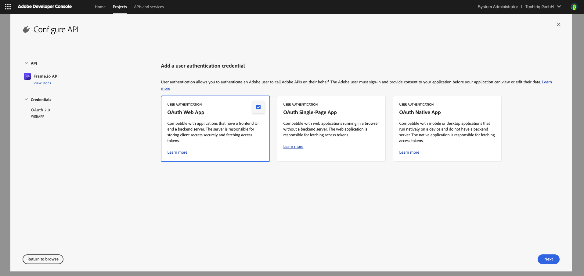Image resolution: width=584 pixels, height=276 pixels.
Task: Open the app switcher grid icon
Action: pyautogui.click(x=8, y=7)
